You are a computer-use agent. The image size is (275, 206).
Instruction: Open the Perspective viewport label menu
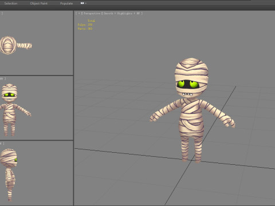92,13
